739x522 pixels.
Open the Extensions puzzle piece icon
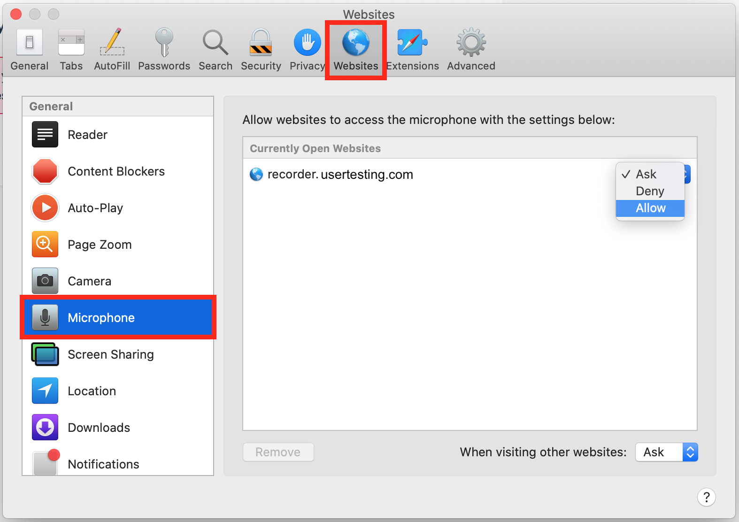pos(412,42)
